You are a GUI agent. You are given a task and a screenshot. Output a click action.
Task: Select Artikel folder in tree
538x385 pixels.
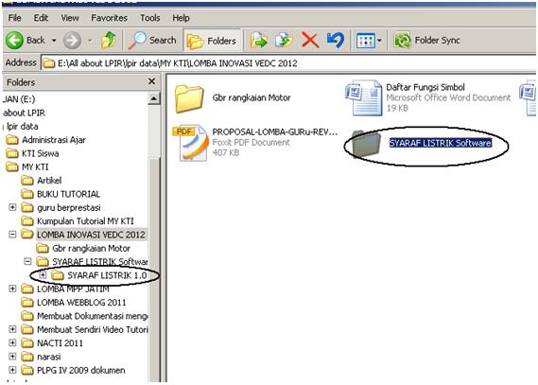[42, 181]
